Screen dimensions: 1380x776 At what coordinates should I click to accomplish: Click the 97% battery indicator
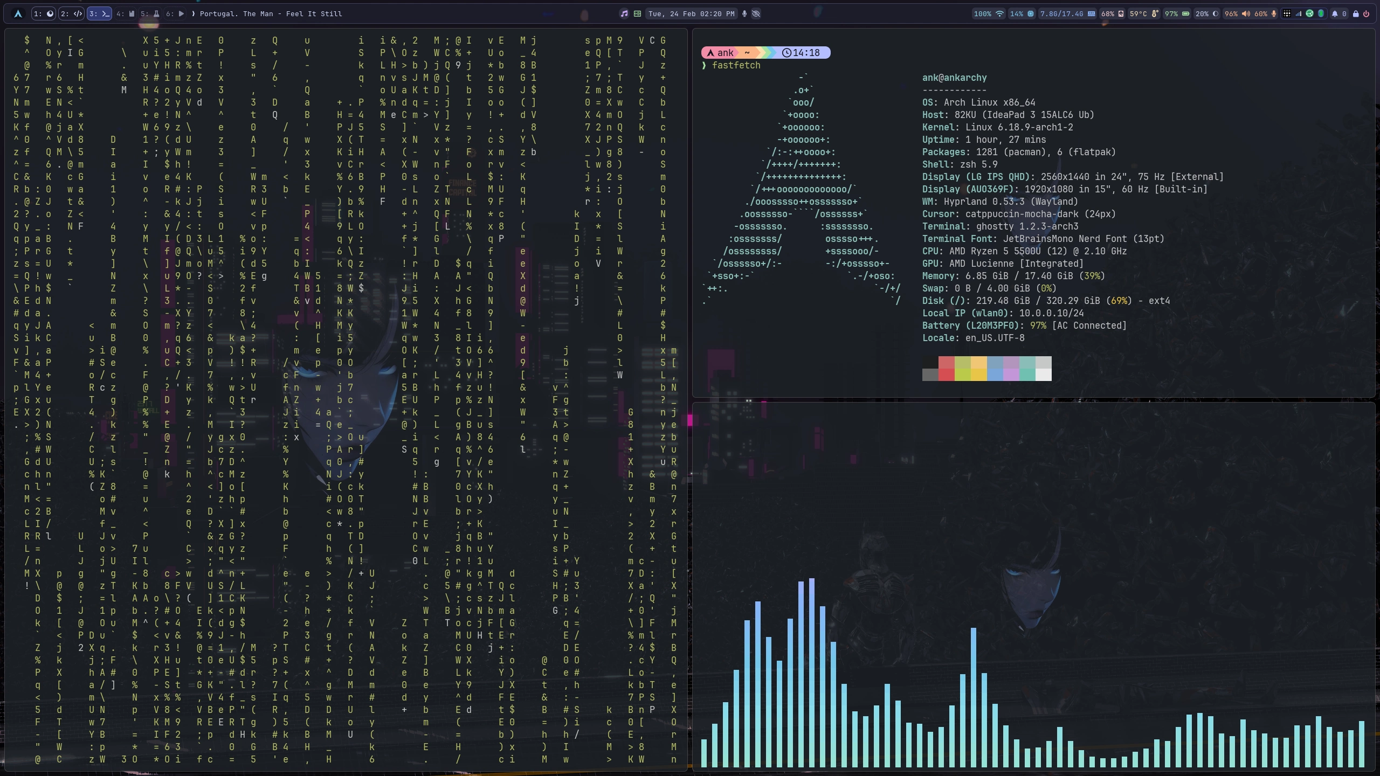(x=1177, y=14)
